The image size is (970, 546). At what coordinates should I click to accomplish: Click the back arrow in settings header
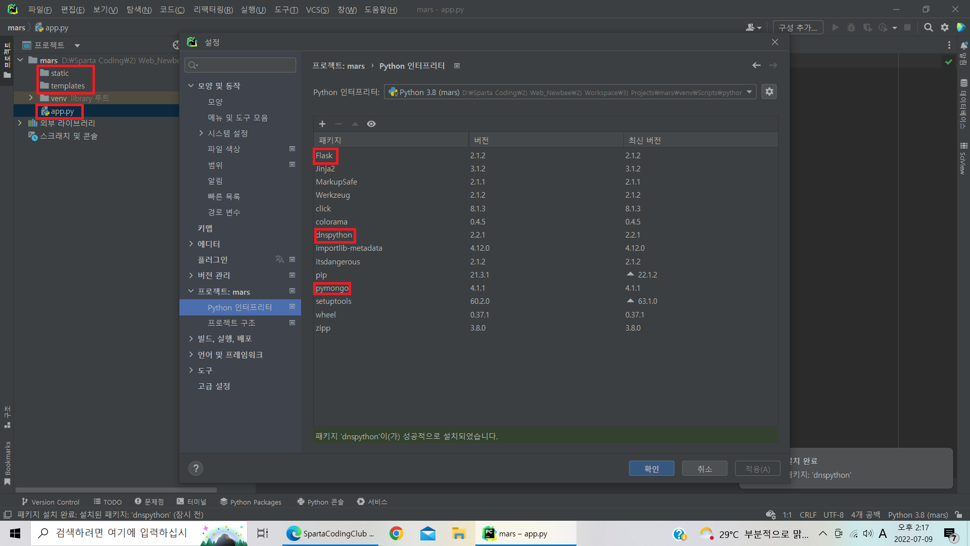coord(756,65)
